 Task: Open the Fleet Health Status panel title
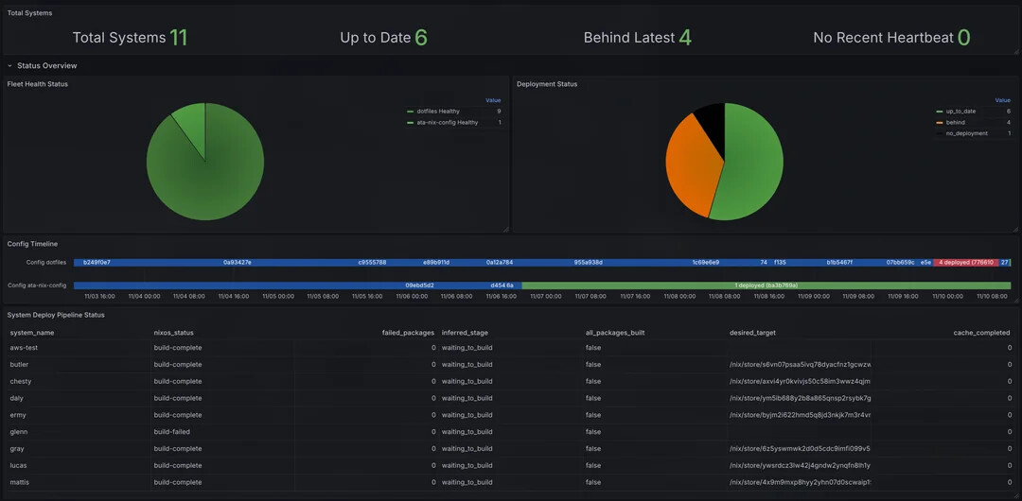38,84
